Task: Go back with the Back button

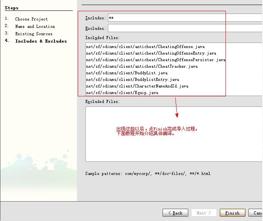Action: (175, 213)
